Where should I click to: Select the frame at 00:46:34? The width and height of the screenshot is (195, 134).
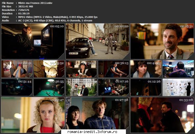coord(178,69)
